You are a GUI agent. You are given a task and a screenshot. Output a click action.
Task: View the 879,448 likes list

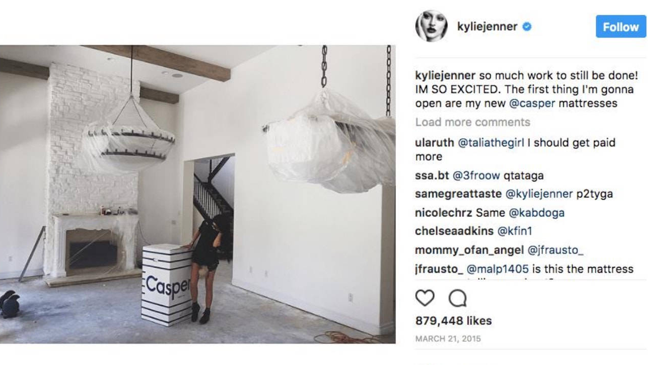[454, 321]
